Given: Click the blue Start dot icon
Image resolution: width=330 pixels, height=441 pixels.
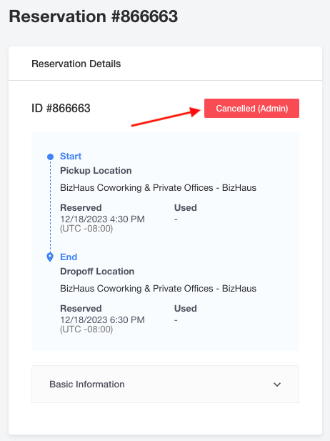Looking at the screenshot, I should click(50, 157).
